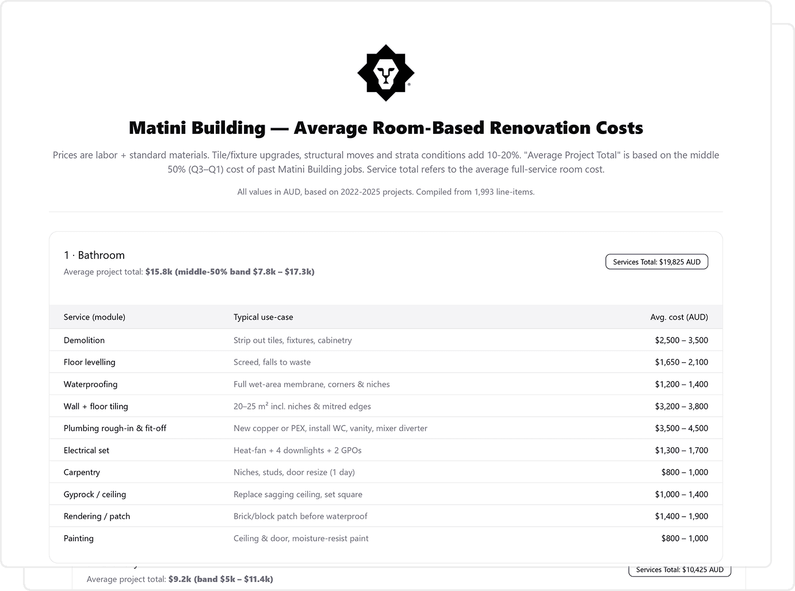This screenshot has width=795, height=591.
Task: Select the 'Gyprock / ceiling' service label
Action: (x=95, y=494)
